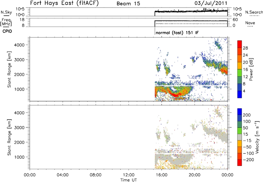Click '2000' tick on the Power panel axis
Image resolution: width=263 pixels, height=182 pixels.
[x=19, y=74]
